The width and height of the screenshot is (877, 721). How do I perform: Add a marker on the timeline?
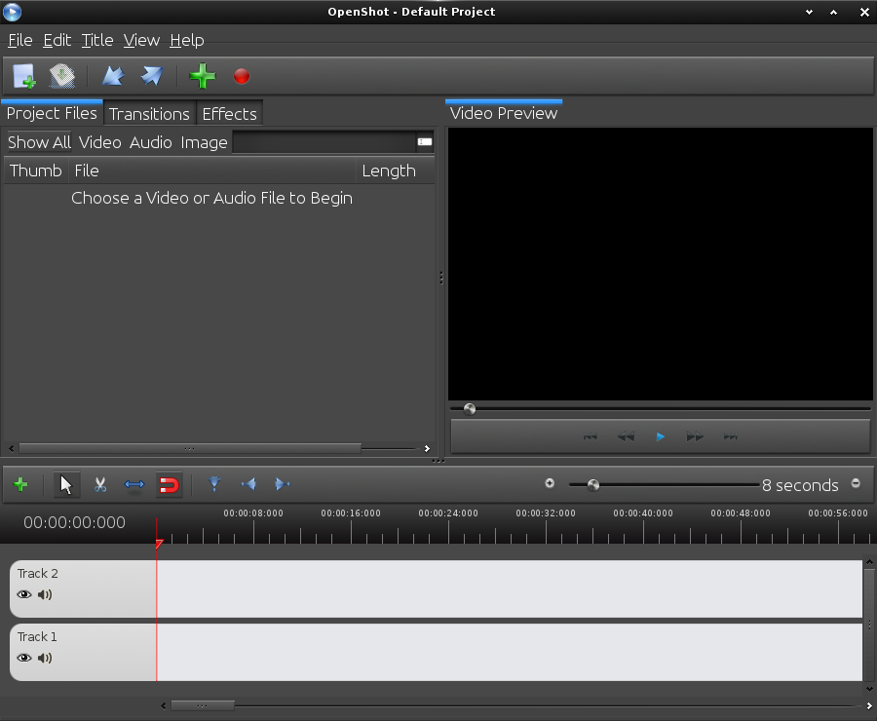coord(214,484)
